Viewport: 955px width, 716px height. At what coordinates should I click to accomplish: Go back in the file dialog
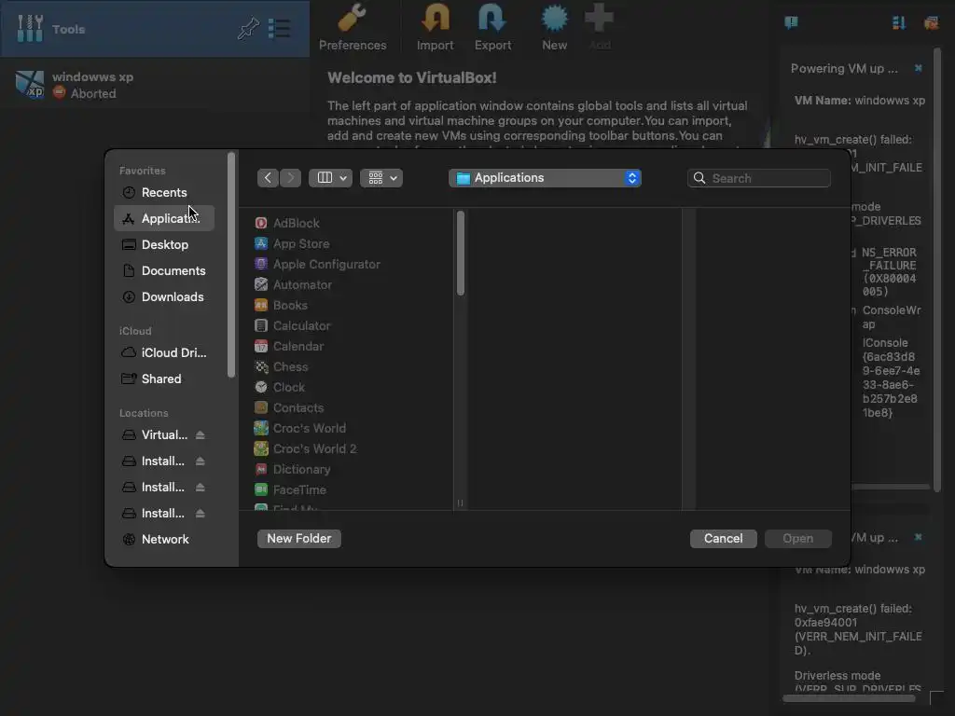(268, 178)
